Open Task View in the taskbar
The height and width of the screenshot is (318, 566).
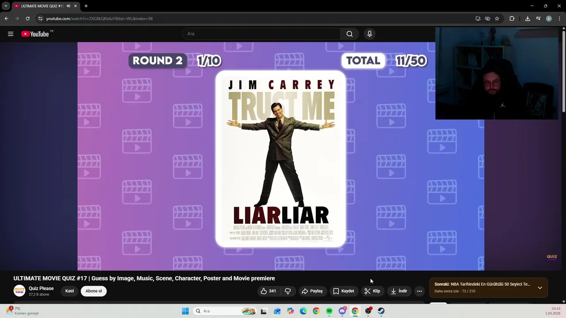pyautogui.click(x=264, y=311)
